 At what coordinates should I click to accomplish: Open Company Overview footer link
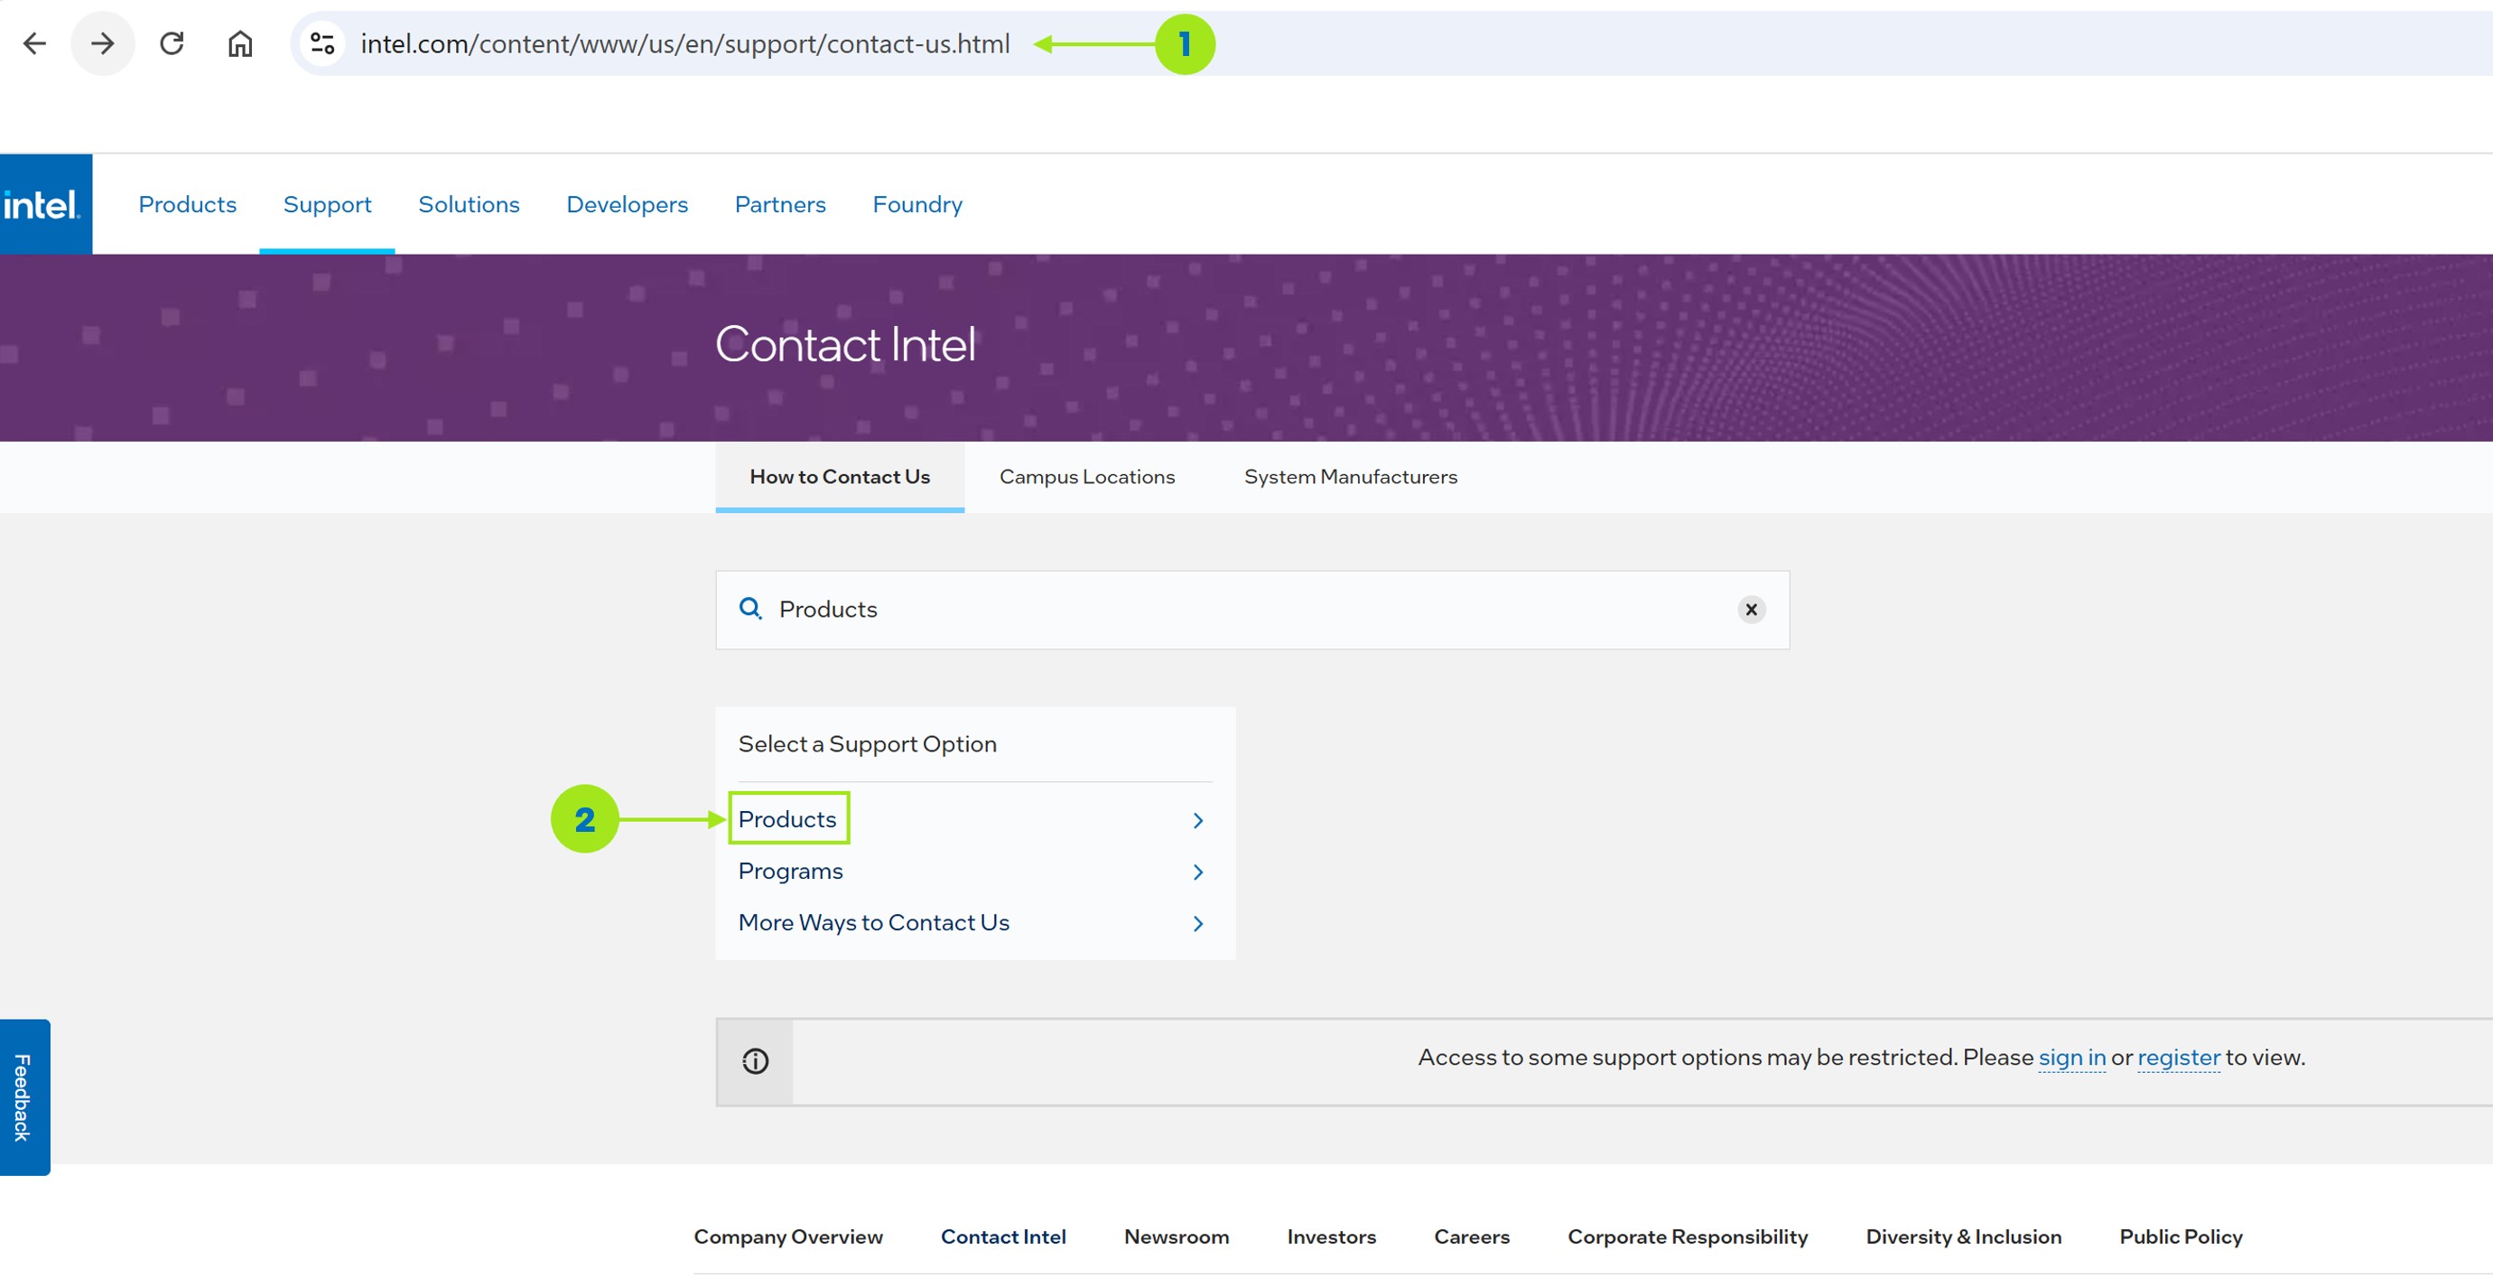click(787, 1236)
